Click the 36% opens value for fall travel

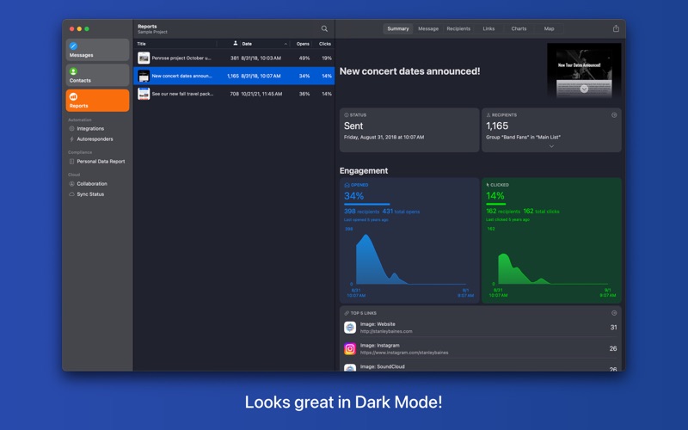tap(304, 94)
